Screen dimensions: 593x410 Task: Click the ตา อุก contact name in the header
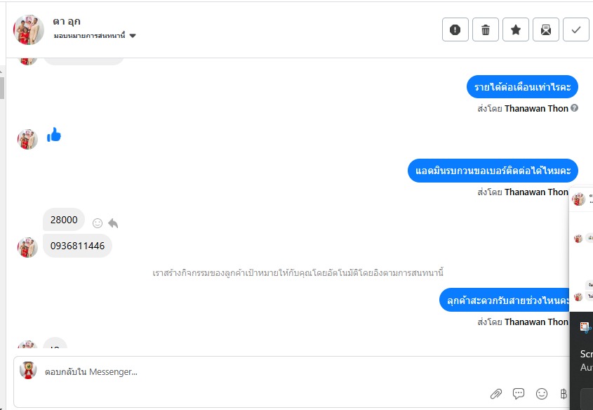pos(67,22)
